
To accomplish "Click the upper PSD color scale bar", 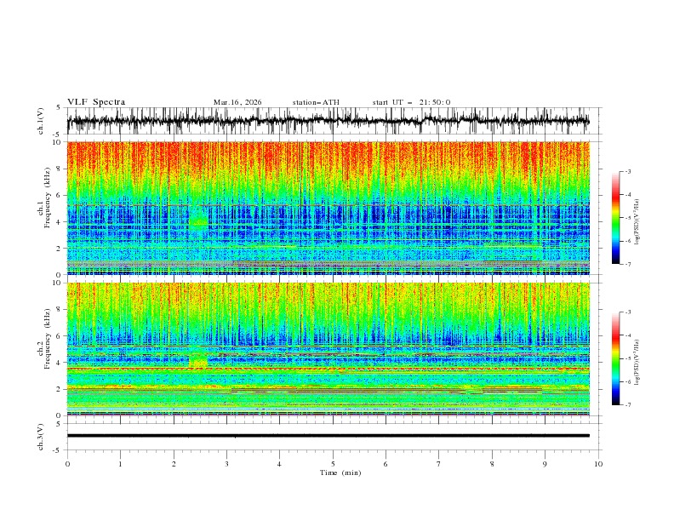I will tap(615, 218).
